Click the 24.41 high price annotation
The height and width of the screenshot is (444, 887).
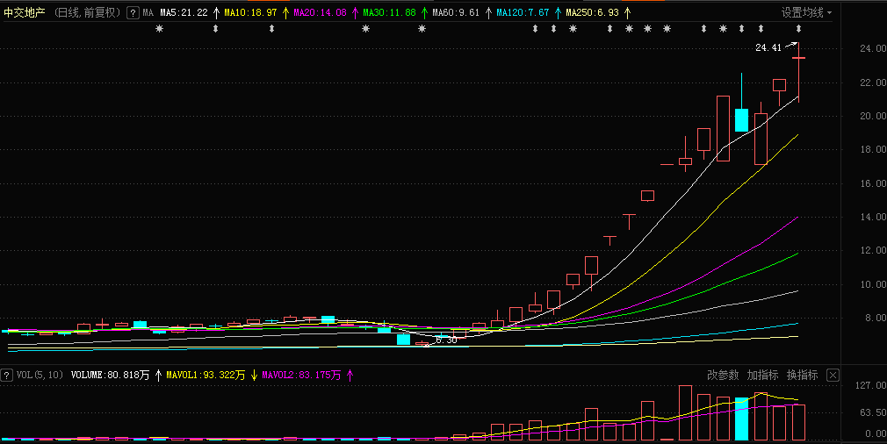(768, 48)
